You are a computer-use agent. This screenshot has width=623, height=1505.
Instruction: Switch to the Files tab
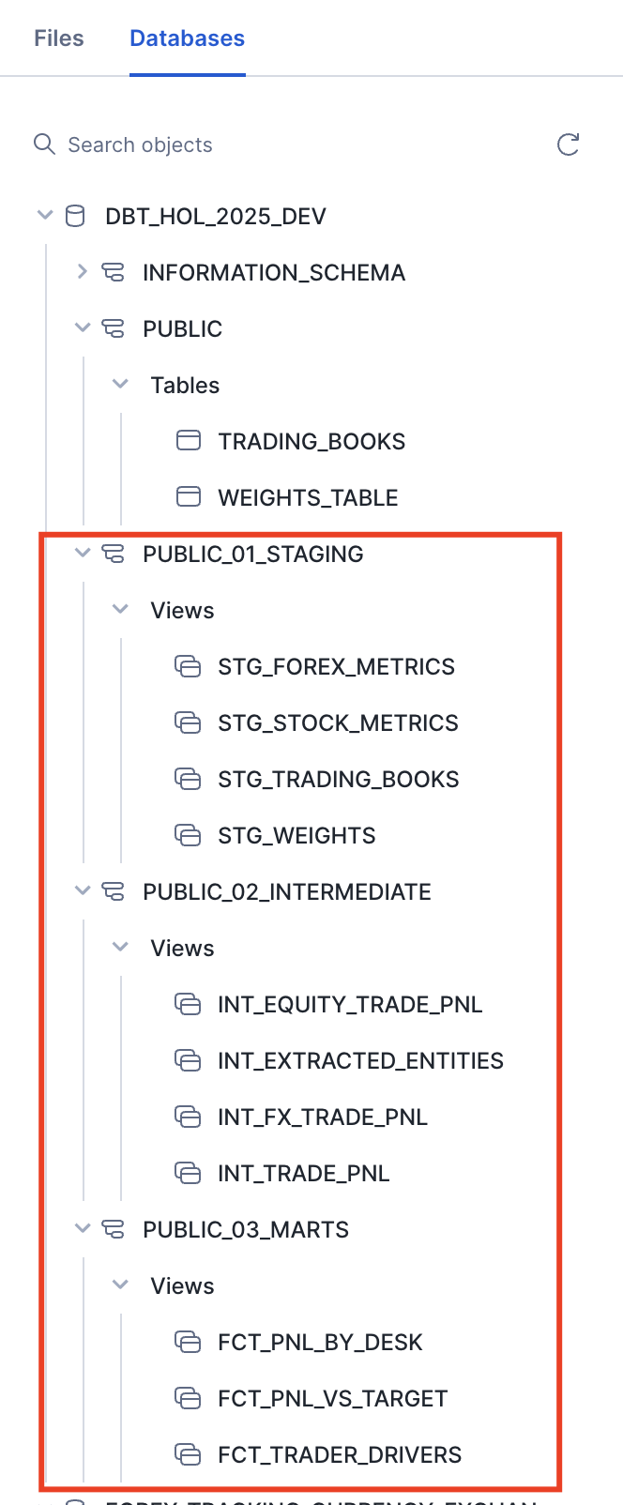click(x=59, y=38)
